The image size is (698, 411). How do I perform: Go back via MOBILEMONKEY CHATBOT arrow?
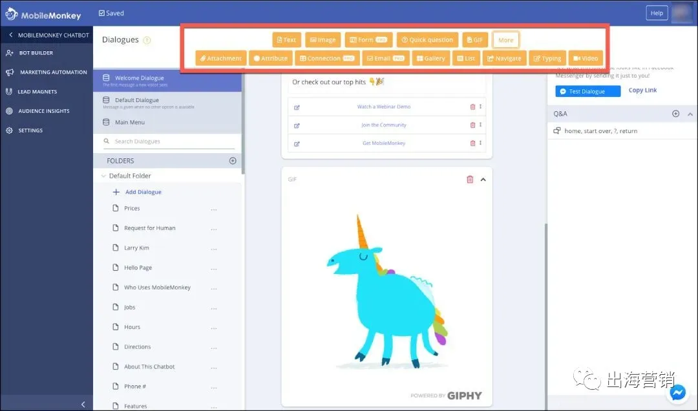[x=11, y=35]
